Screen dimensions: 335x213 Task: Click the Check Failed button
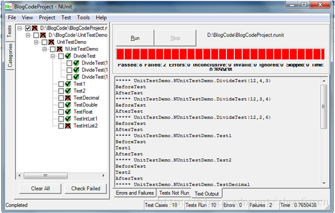[x=86, y=188]
